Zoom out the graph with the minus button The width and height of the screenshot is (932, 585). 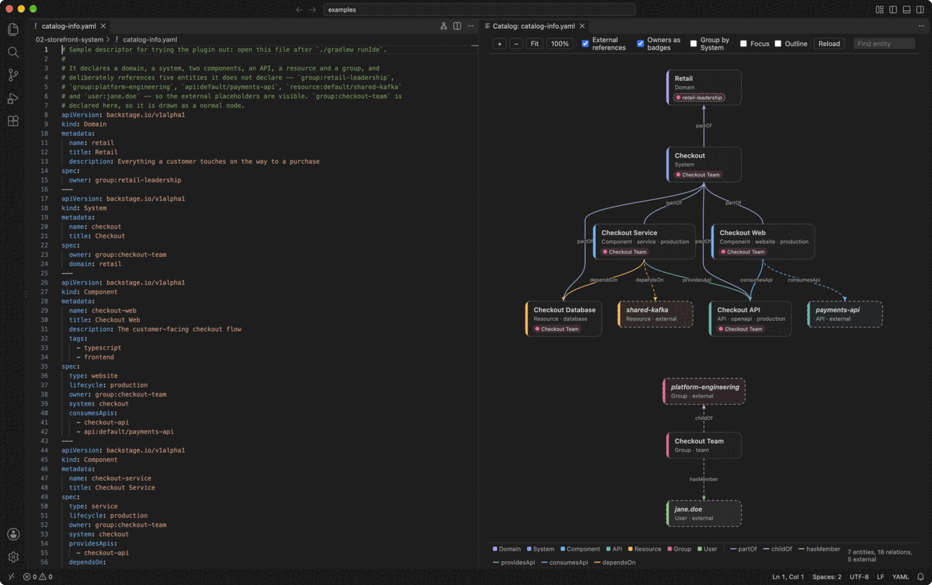[516, 44]
